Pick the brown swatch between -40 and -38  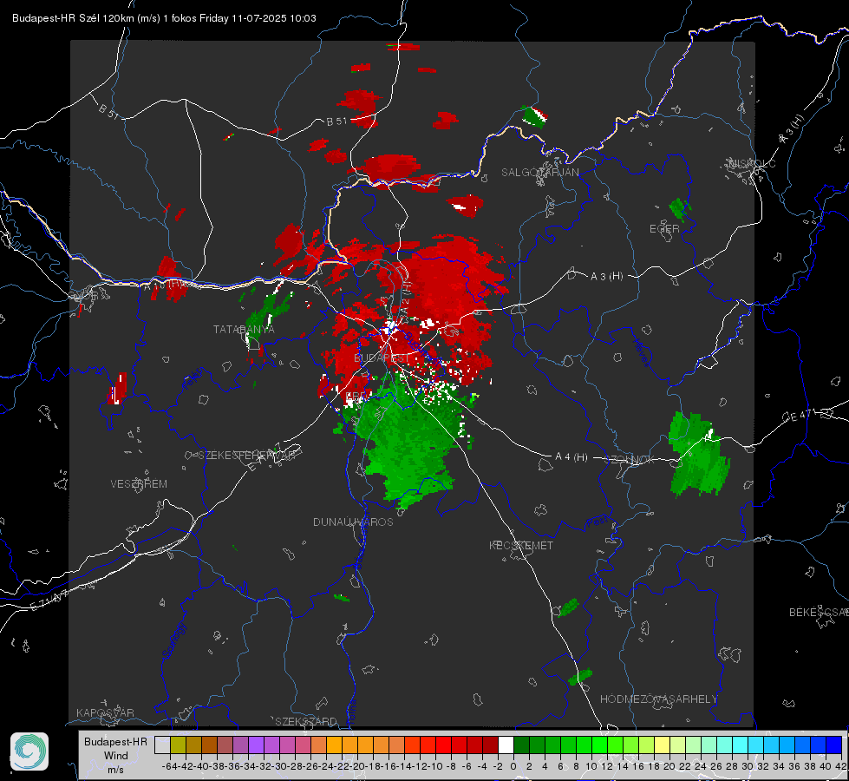tap(209, 745)
